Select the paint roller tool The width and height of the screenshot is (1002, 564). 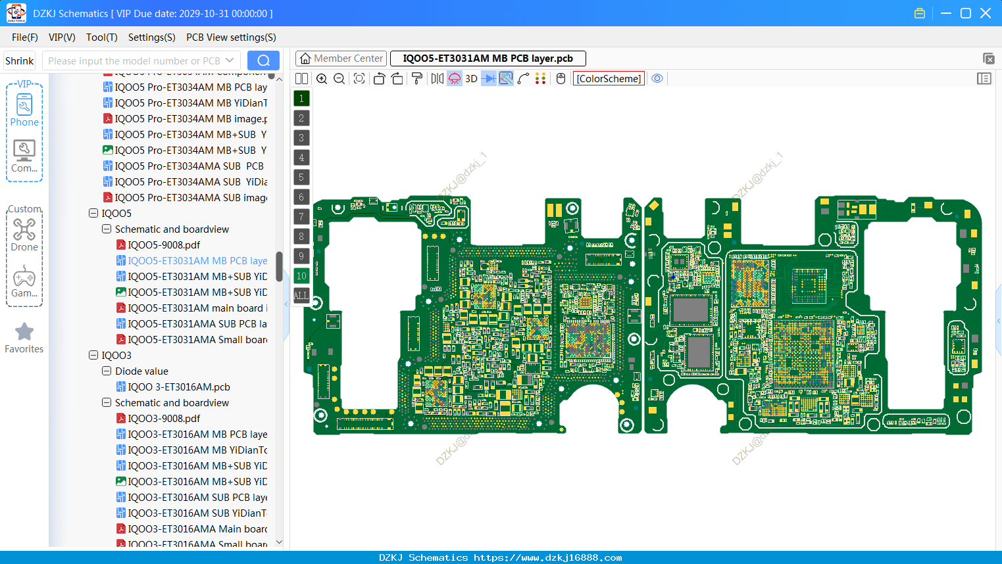(417, 79)
